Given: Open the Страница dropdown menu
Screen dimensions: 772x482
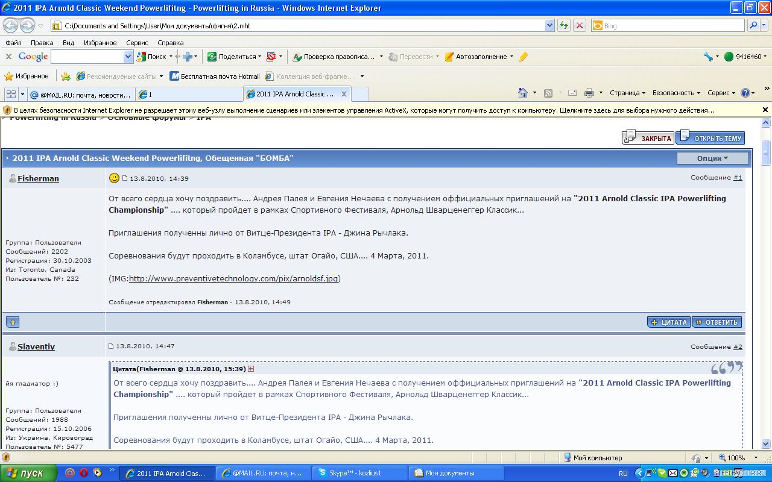Looking at the screenshot, I should click(x=627, y=93).
